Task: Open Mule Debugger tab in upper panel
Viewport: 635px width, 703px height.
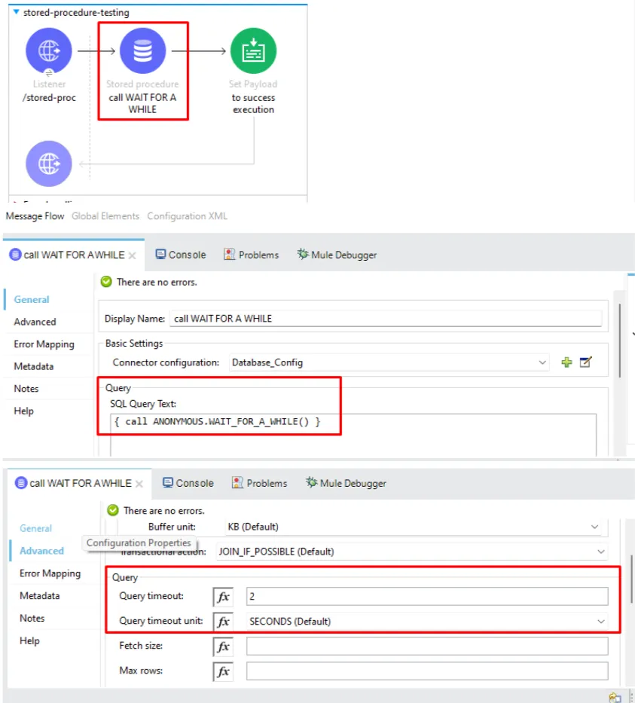Action: 337,255
